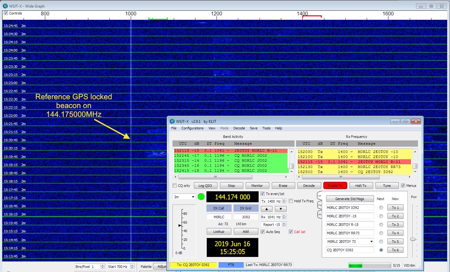
Task: Click the green Tx/Rx progress bar
Action: (x=370, y=265)
